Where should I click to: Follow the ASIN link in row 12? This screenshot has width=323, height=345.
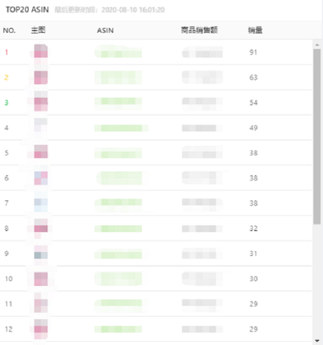(x=118, y=329)
